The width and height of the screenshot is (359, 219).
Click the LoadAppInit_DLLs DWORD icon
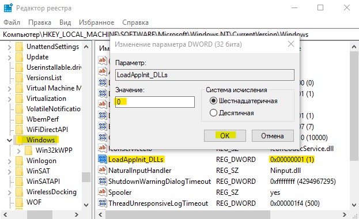point(103,159)
